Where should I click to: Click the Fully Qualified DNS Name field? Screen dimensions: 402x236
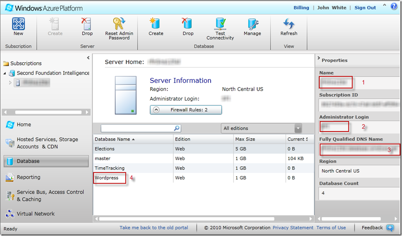coord(359,149)
